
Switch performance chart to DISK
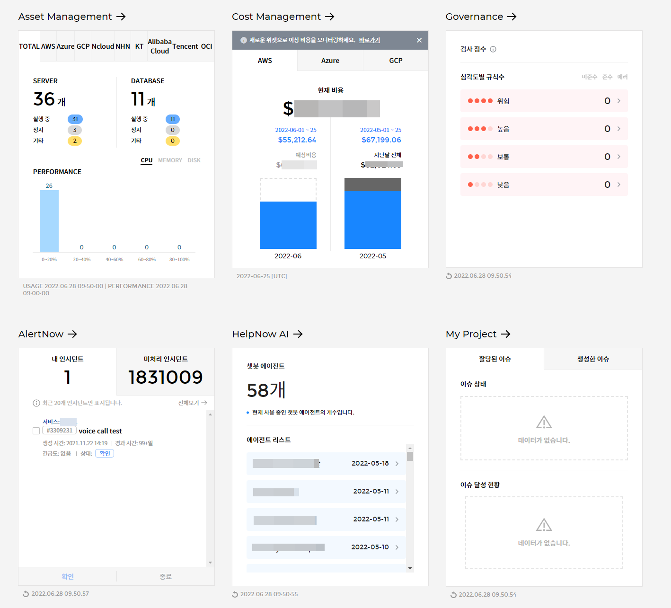click(x=194, y=160)
